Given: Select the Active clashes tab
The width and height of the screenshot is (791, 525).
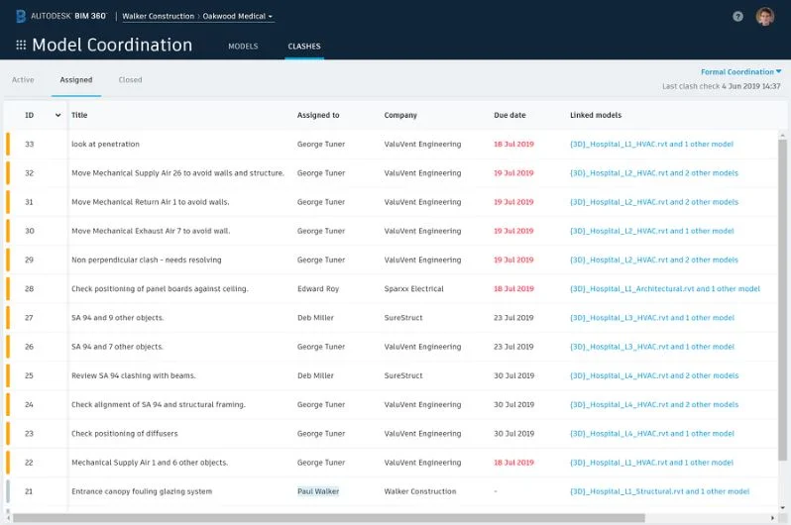Looking at the screenshot, I should pos(23,79).
